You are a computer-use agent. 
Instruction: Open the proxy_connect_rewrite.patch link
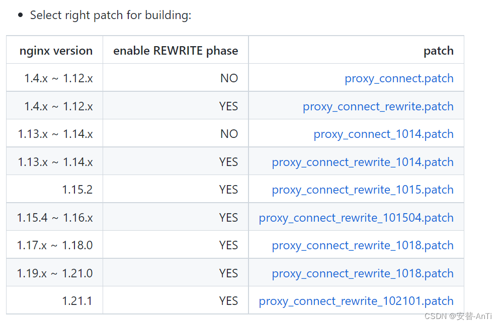(x=378, y=106)
